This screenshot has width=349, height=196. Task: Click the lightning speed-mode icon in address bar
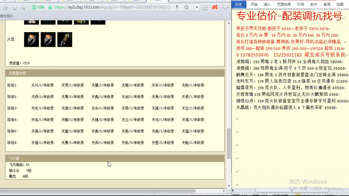click(177, 7)
